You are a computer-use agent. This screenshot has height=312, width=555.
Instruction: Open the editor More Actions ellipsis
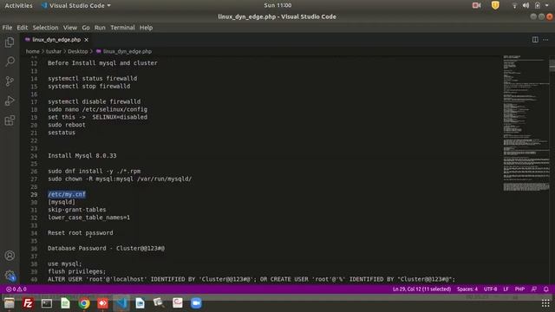545,40
